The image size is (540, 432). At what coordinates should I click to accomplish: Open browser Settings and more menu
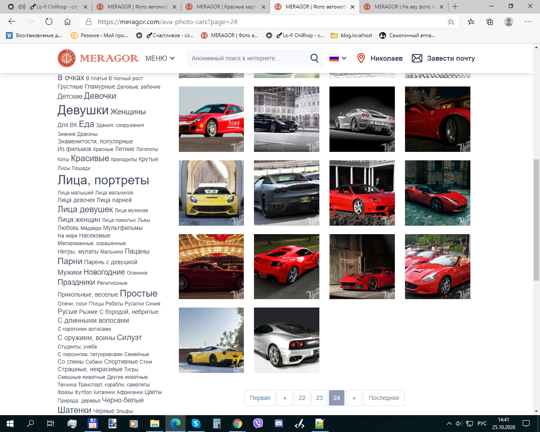(x=528, y=22)
